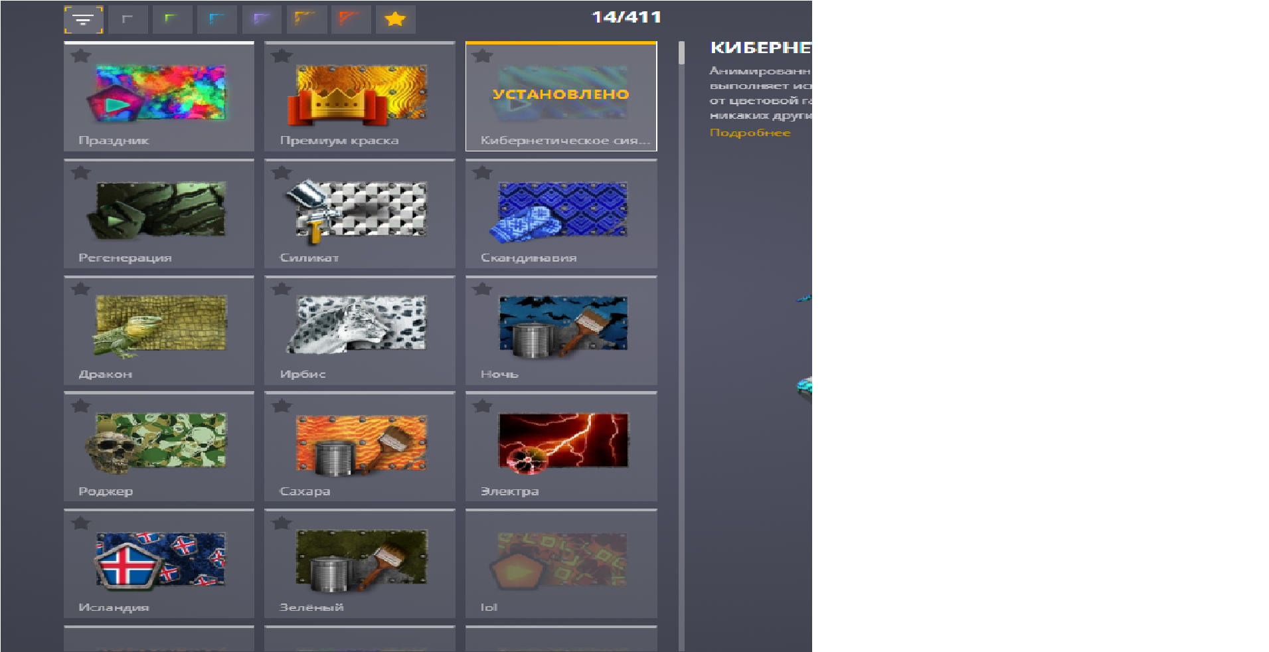Click the Праздник label text
1269x652 pixels.
[114, 141]
